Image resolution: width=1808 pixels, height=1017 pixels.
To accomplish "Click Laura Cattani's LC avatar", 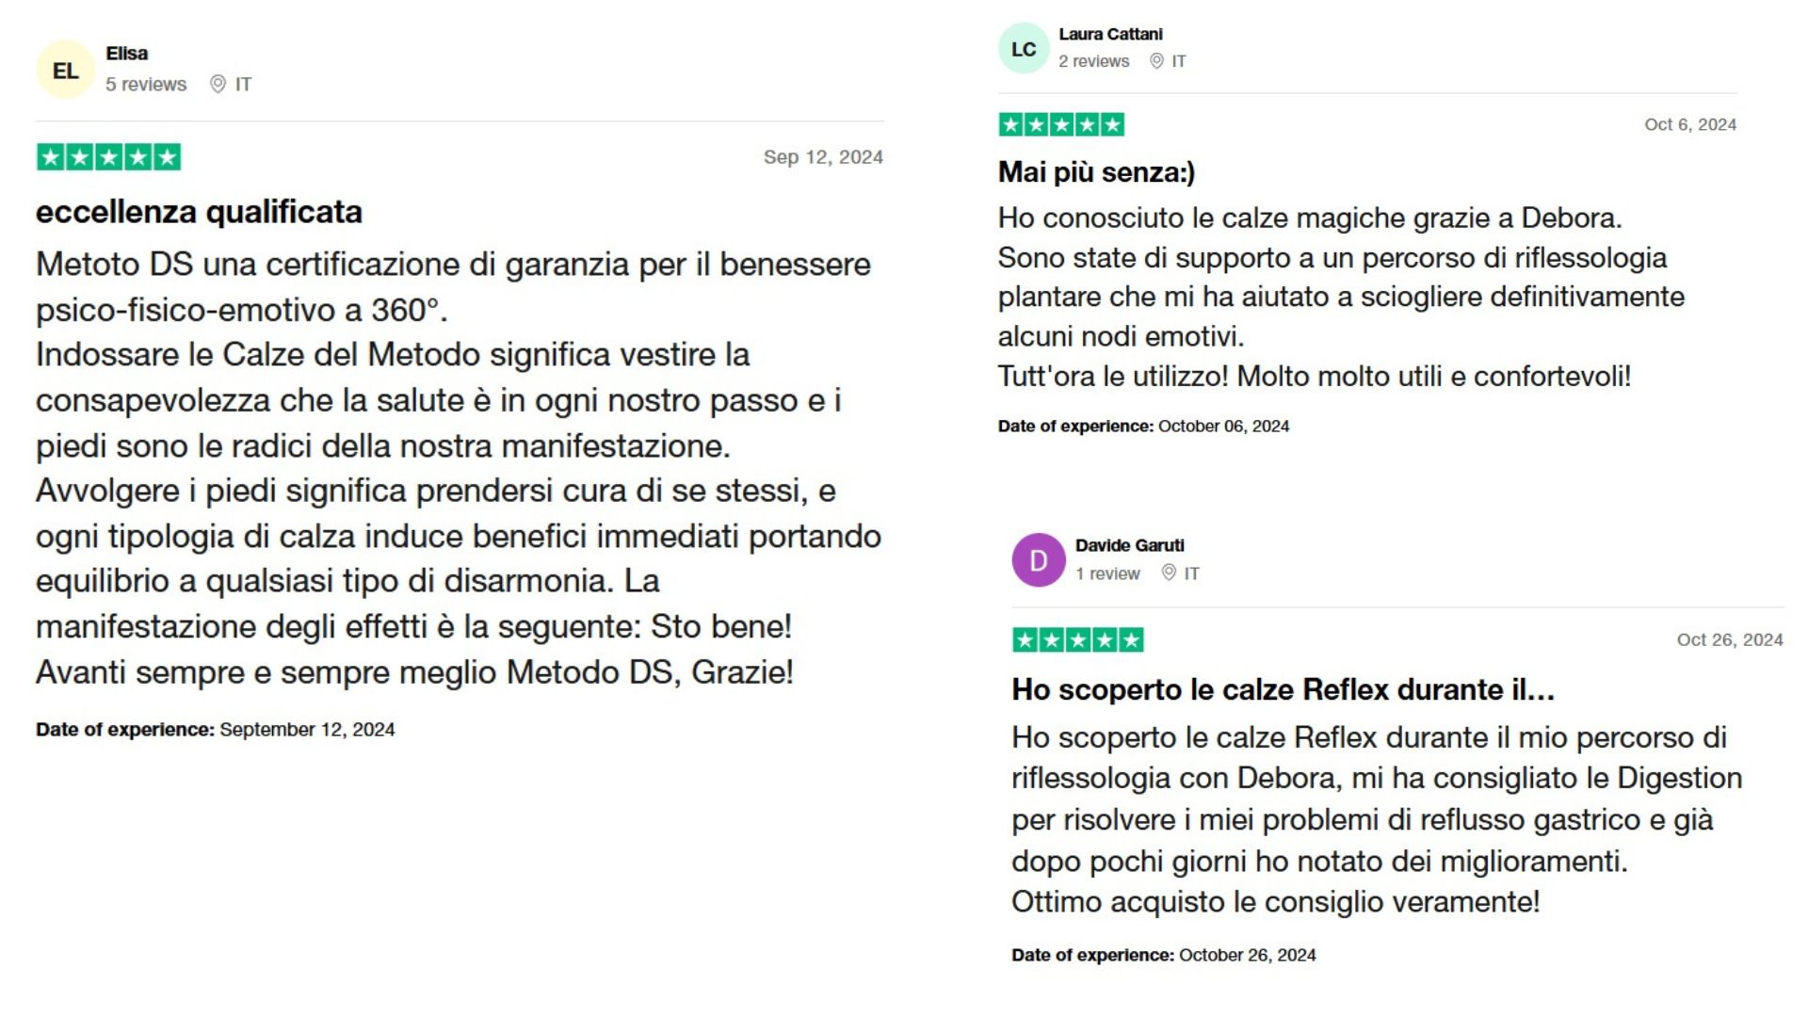I will coord(1024,49).
